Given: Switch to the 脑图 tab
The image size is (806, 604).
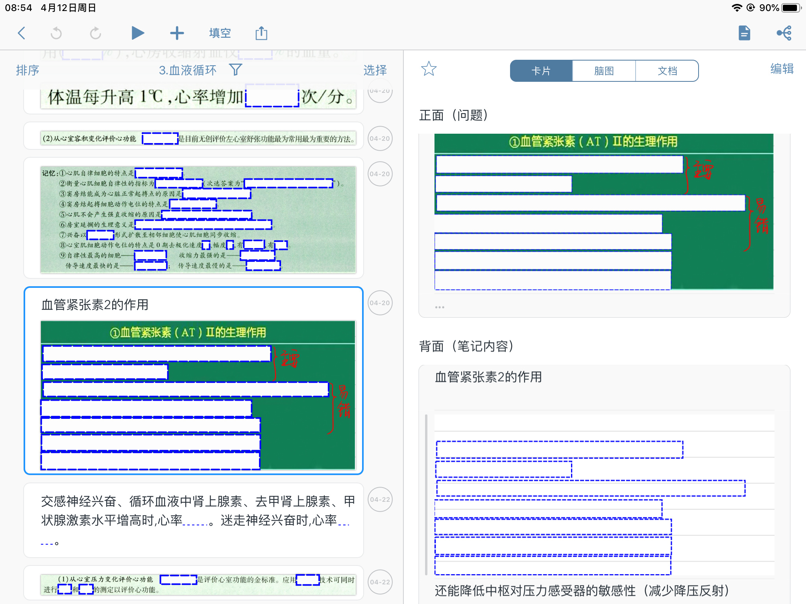Looking at the screenshot, I should pos(604,71).
